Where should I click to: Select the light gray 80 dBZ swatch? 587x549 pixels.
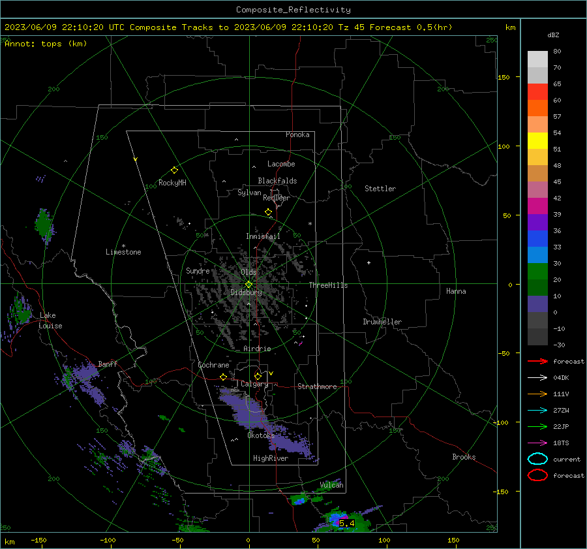(537, 59)
